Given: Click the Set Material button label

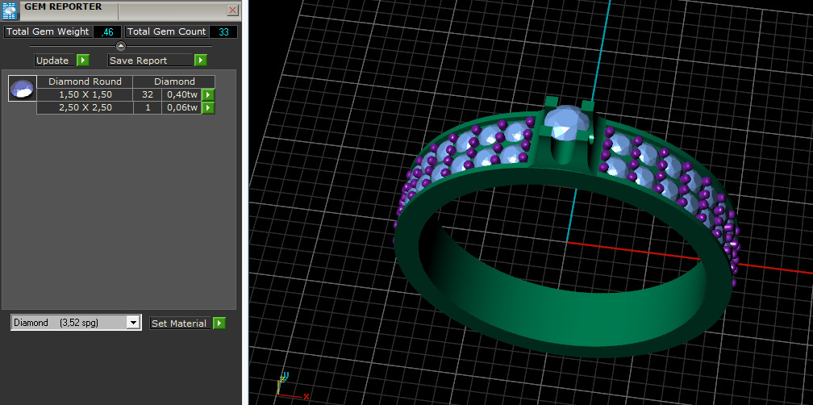Looking at the screenshot, I should pyautogui.click(x=181, y=323).
